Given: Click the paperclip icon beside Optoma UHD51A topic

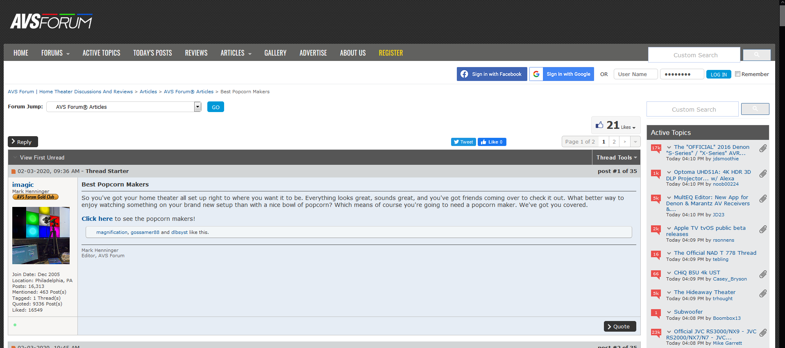Looking at the screenshot, I should point(763,174).
